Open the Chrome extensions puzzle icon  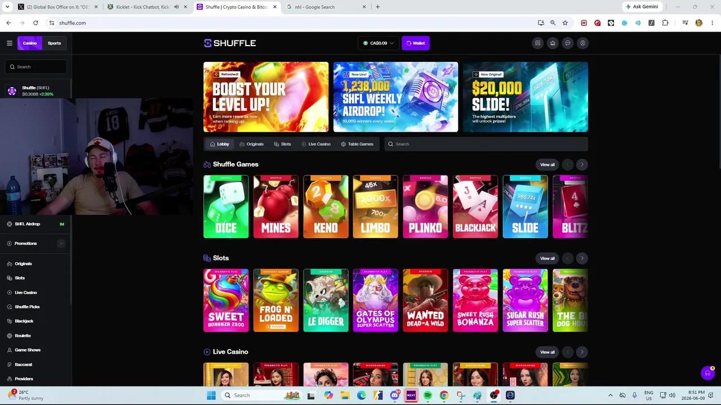click(x=665, y=23)
